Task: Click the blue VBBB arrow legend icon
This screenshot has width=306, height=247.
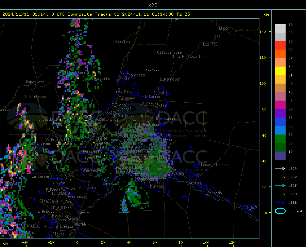Action: pos(280,203)
